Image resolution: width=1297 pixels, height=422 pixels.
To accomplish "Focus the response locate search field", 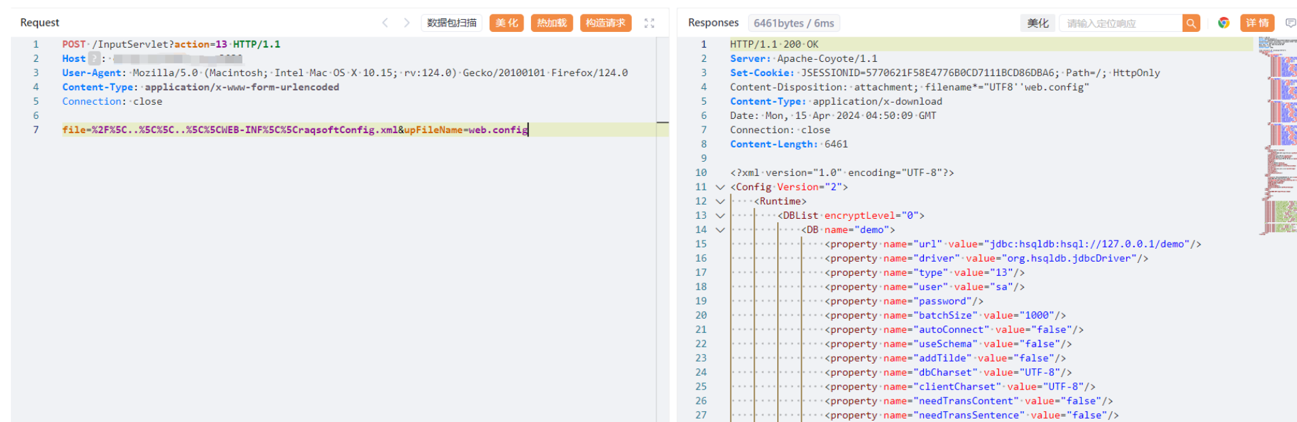I will pos(1121,23).
